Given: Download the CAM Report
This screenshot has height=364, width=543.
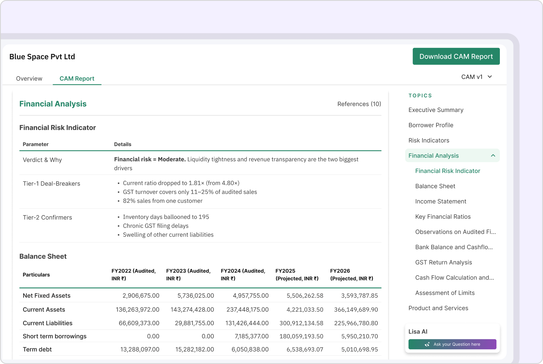Looking at the screenshot, I should click(x=456, y=56).
